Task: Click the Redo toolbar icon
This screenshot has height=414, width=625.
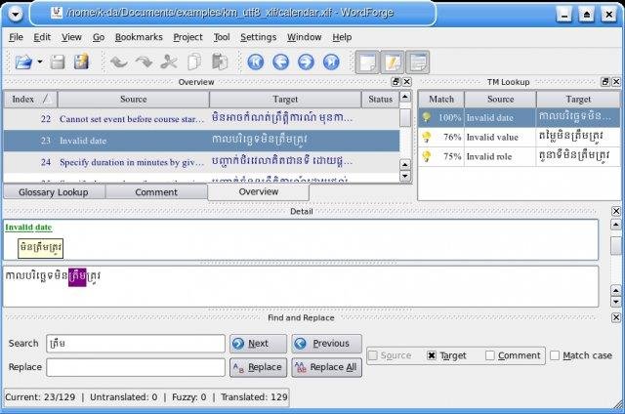Action: [144, 62]
